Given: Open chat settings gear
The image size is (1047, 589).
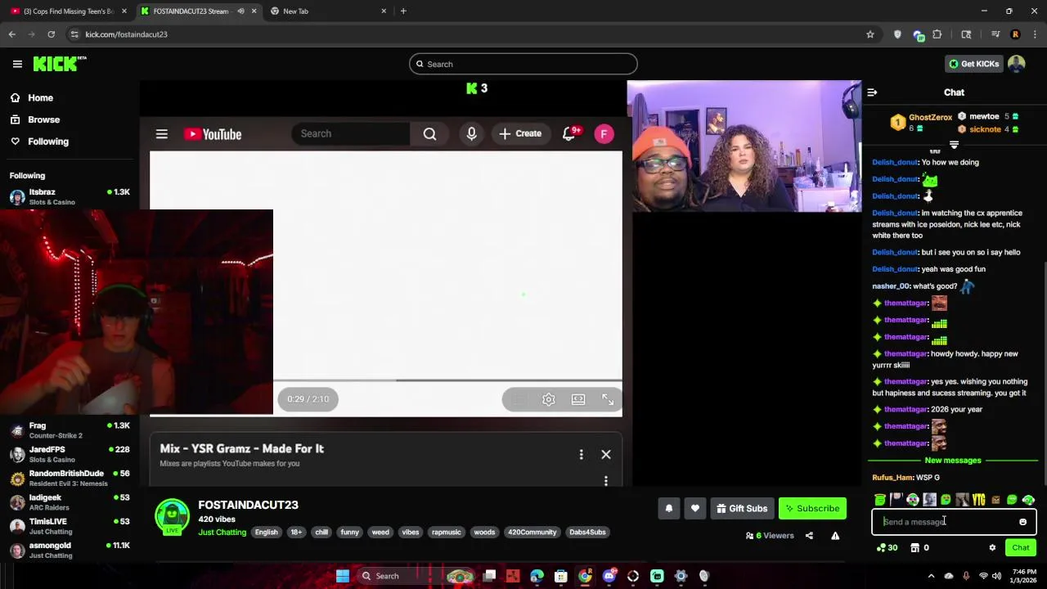Looking at the screenshot, I should [x=992, y=548].
